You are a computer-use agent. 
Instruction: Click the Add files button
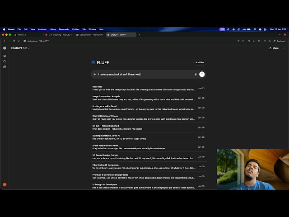click(200, 62)
